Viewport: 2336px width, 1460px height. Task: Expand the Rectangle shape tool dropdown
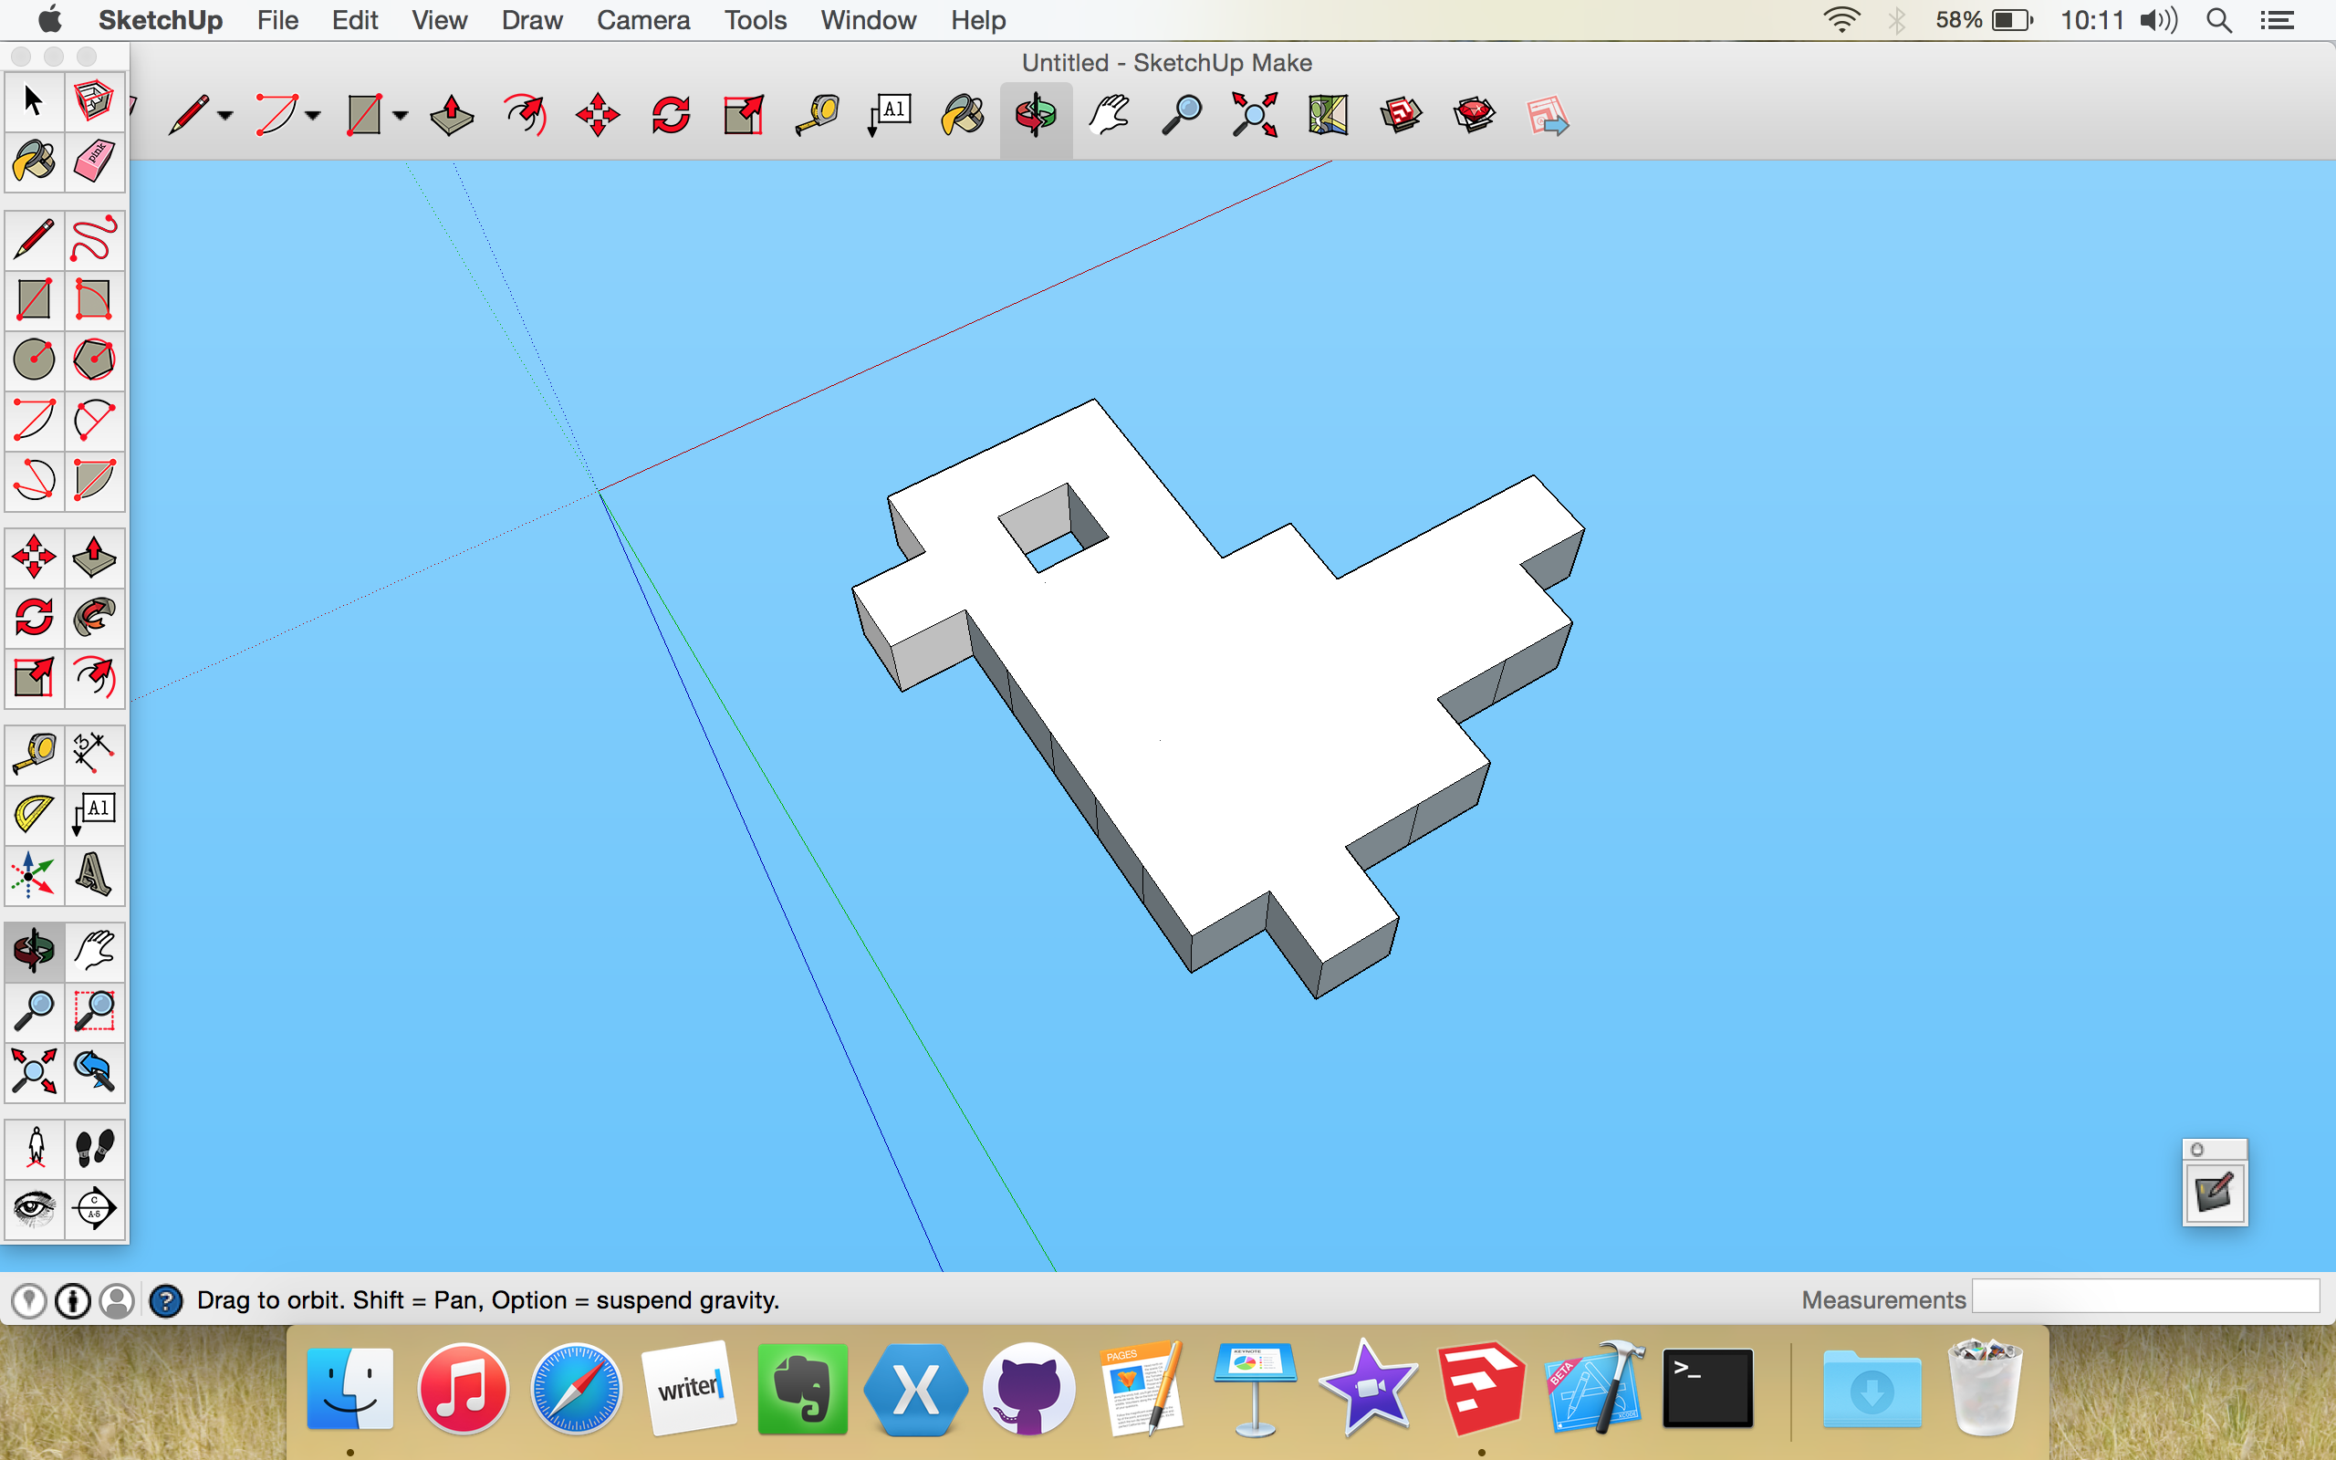point(401,116)
